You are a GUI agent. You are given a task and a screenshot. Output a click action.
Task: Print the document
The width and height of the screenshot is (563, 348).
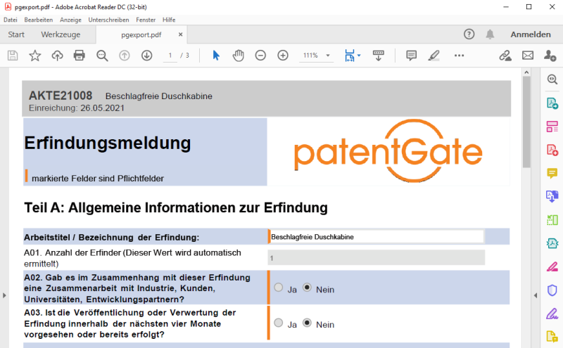pos(80,56)
